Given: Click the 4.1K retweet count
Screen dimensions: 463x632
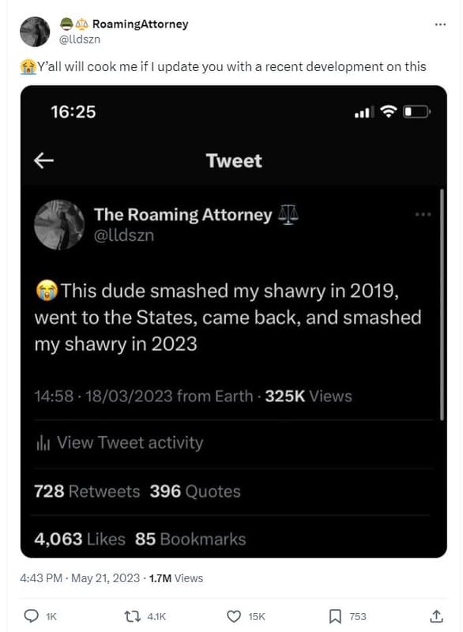Looking at the screenshot, I should [156, 615].
